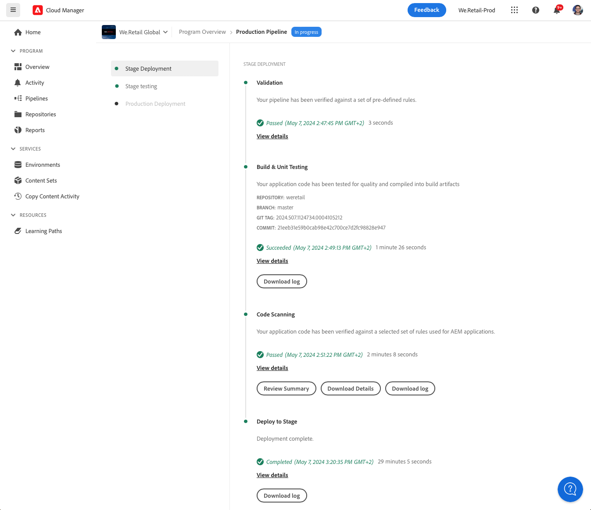591x510 pixels.
Task: Click the Adobe Cloud Manager logo
Action: tap(38, 10)
